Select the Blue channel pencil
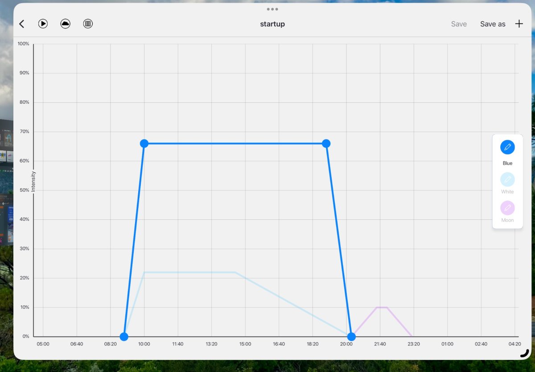 click(x=507, y=147)
